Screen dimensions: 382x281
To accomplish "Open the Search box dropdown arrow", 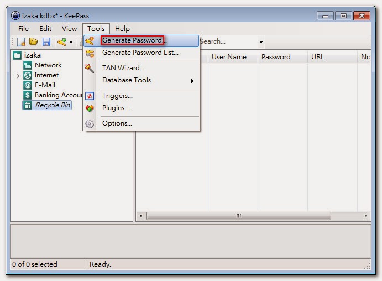I will coord(261,42).
